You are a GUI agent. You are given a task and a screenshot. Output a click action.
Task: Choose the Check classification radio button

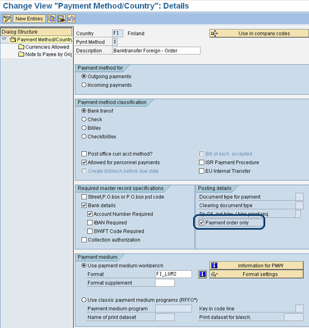click(x=84, y=119)
